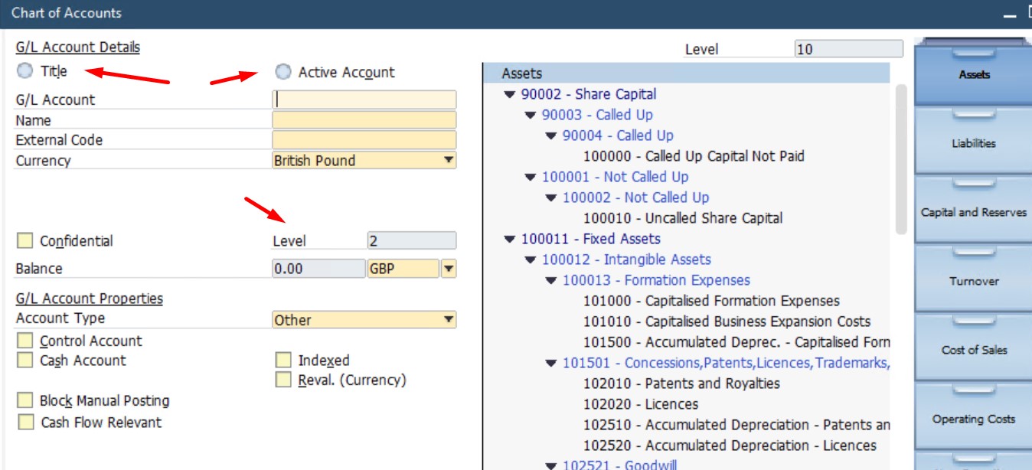
Task: Tick the Control Account checkbox
Action: pyautogui.click(x=25, y=341)
